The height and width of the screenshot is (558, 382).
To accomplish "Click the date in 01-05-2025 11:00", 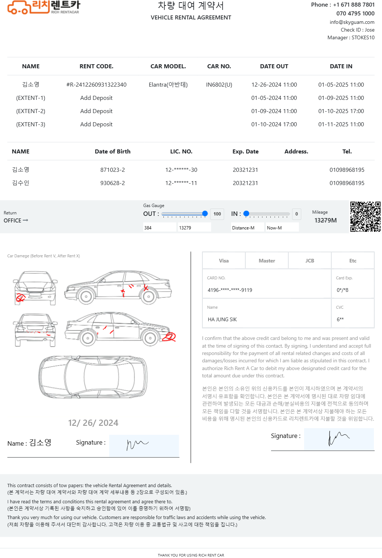I will 341,85.
